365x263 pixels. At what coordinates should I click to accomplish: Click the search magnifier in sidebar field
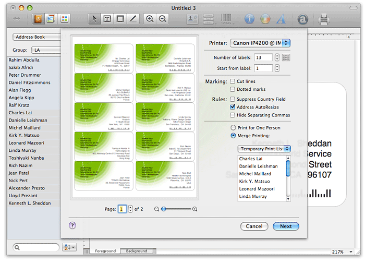17,247
